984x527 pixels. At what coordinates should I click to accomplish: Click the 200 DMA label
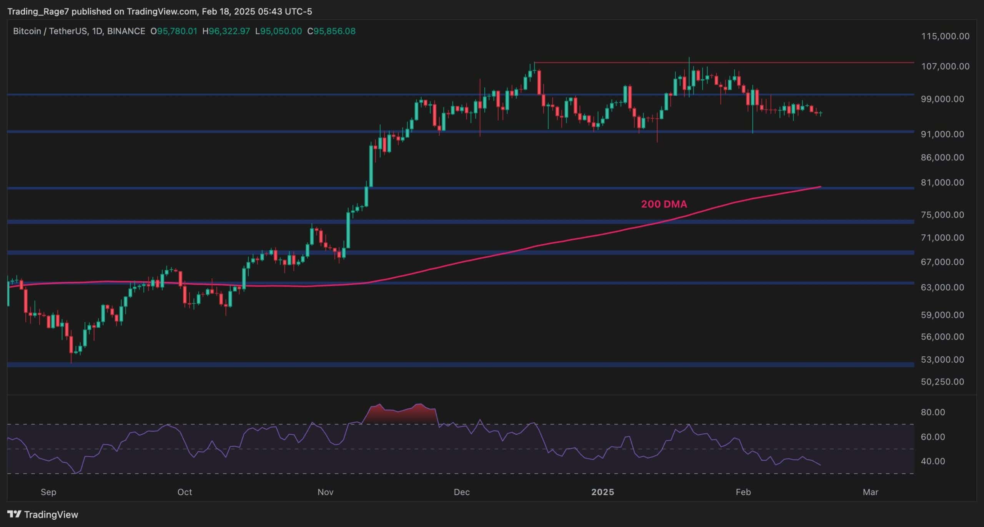[664, 204]
